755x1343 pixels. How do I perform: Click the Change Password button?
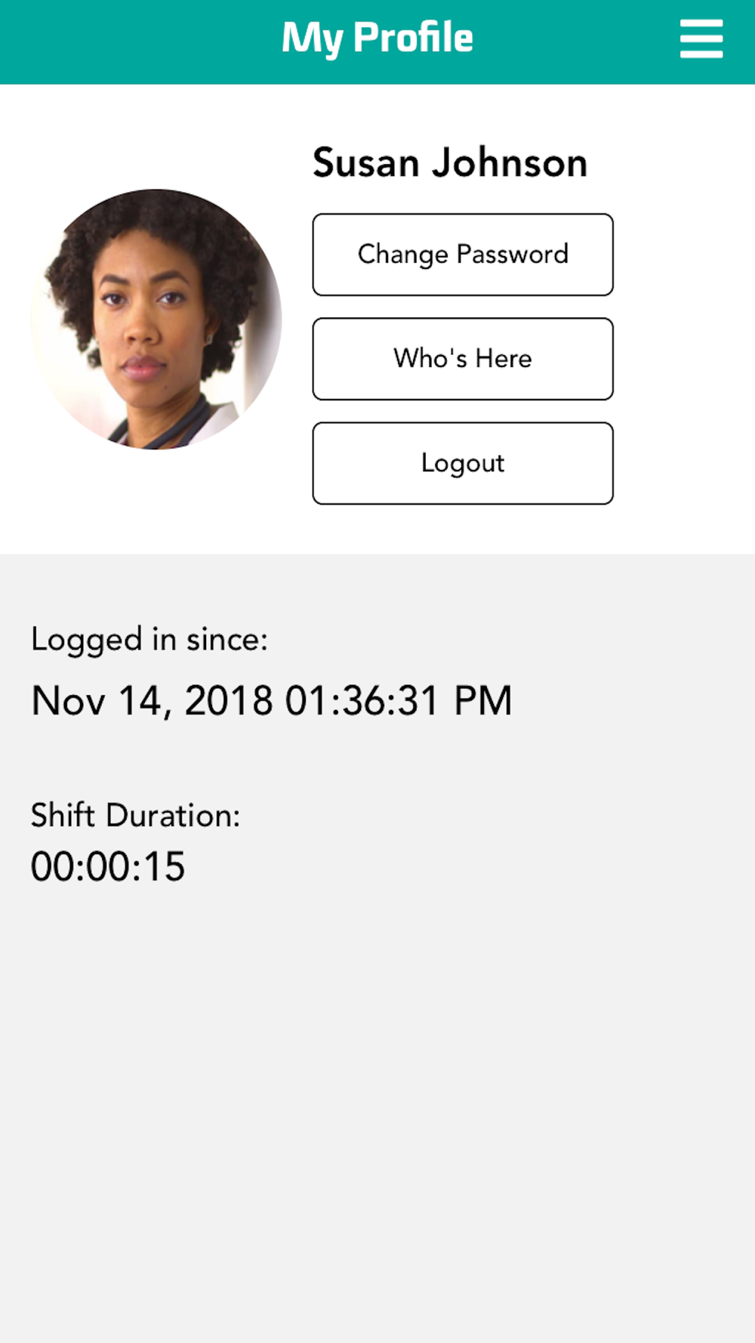[x=463, y=255]
